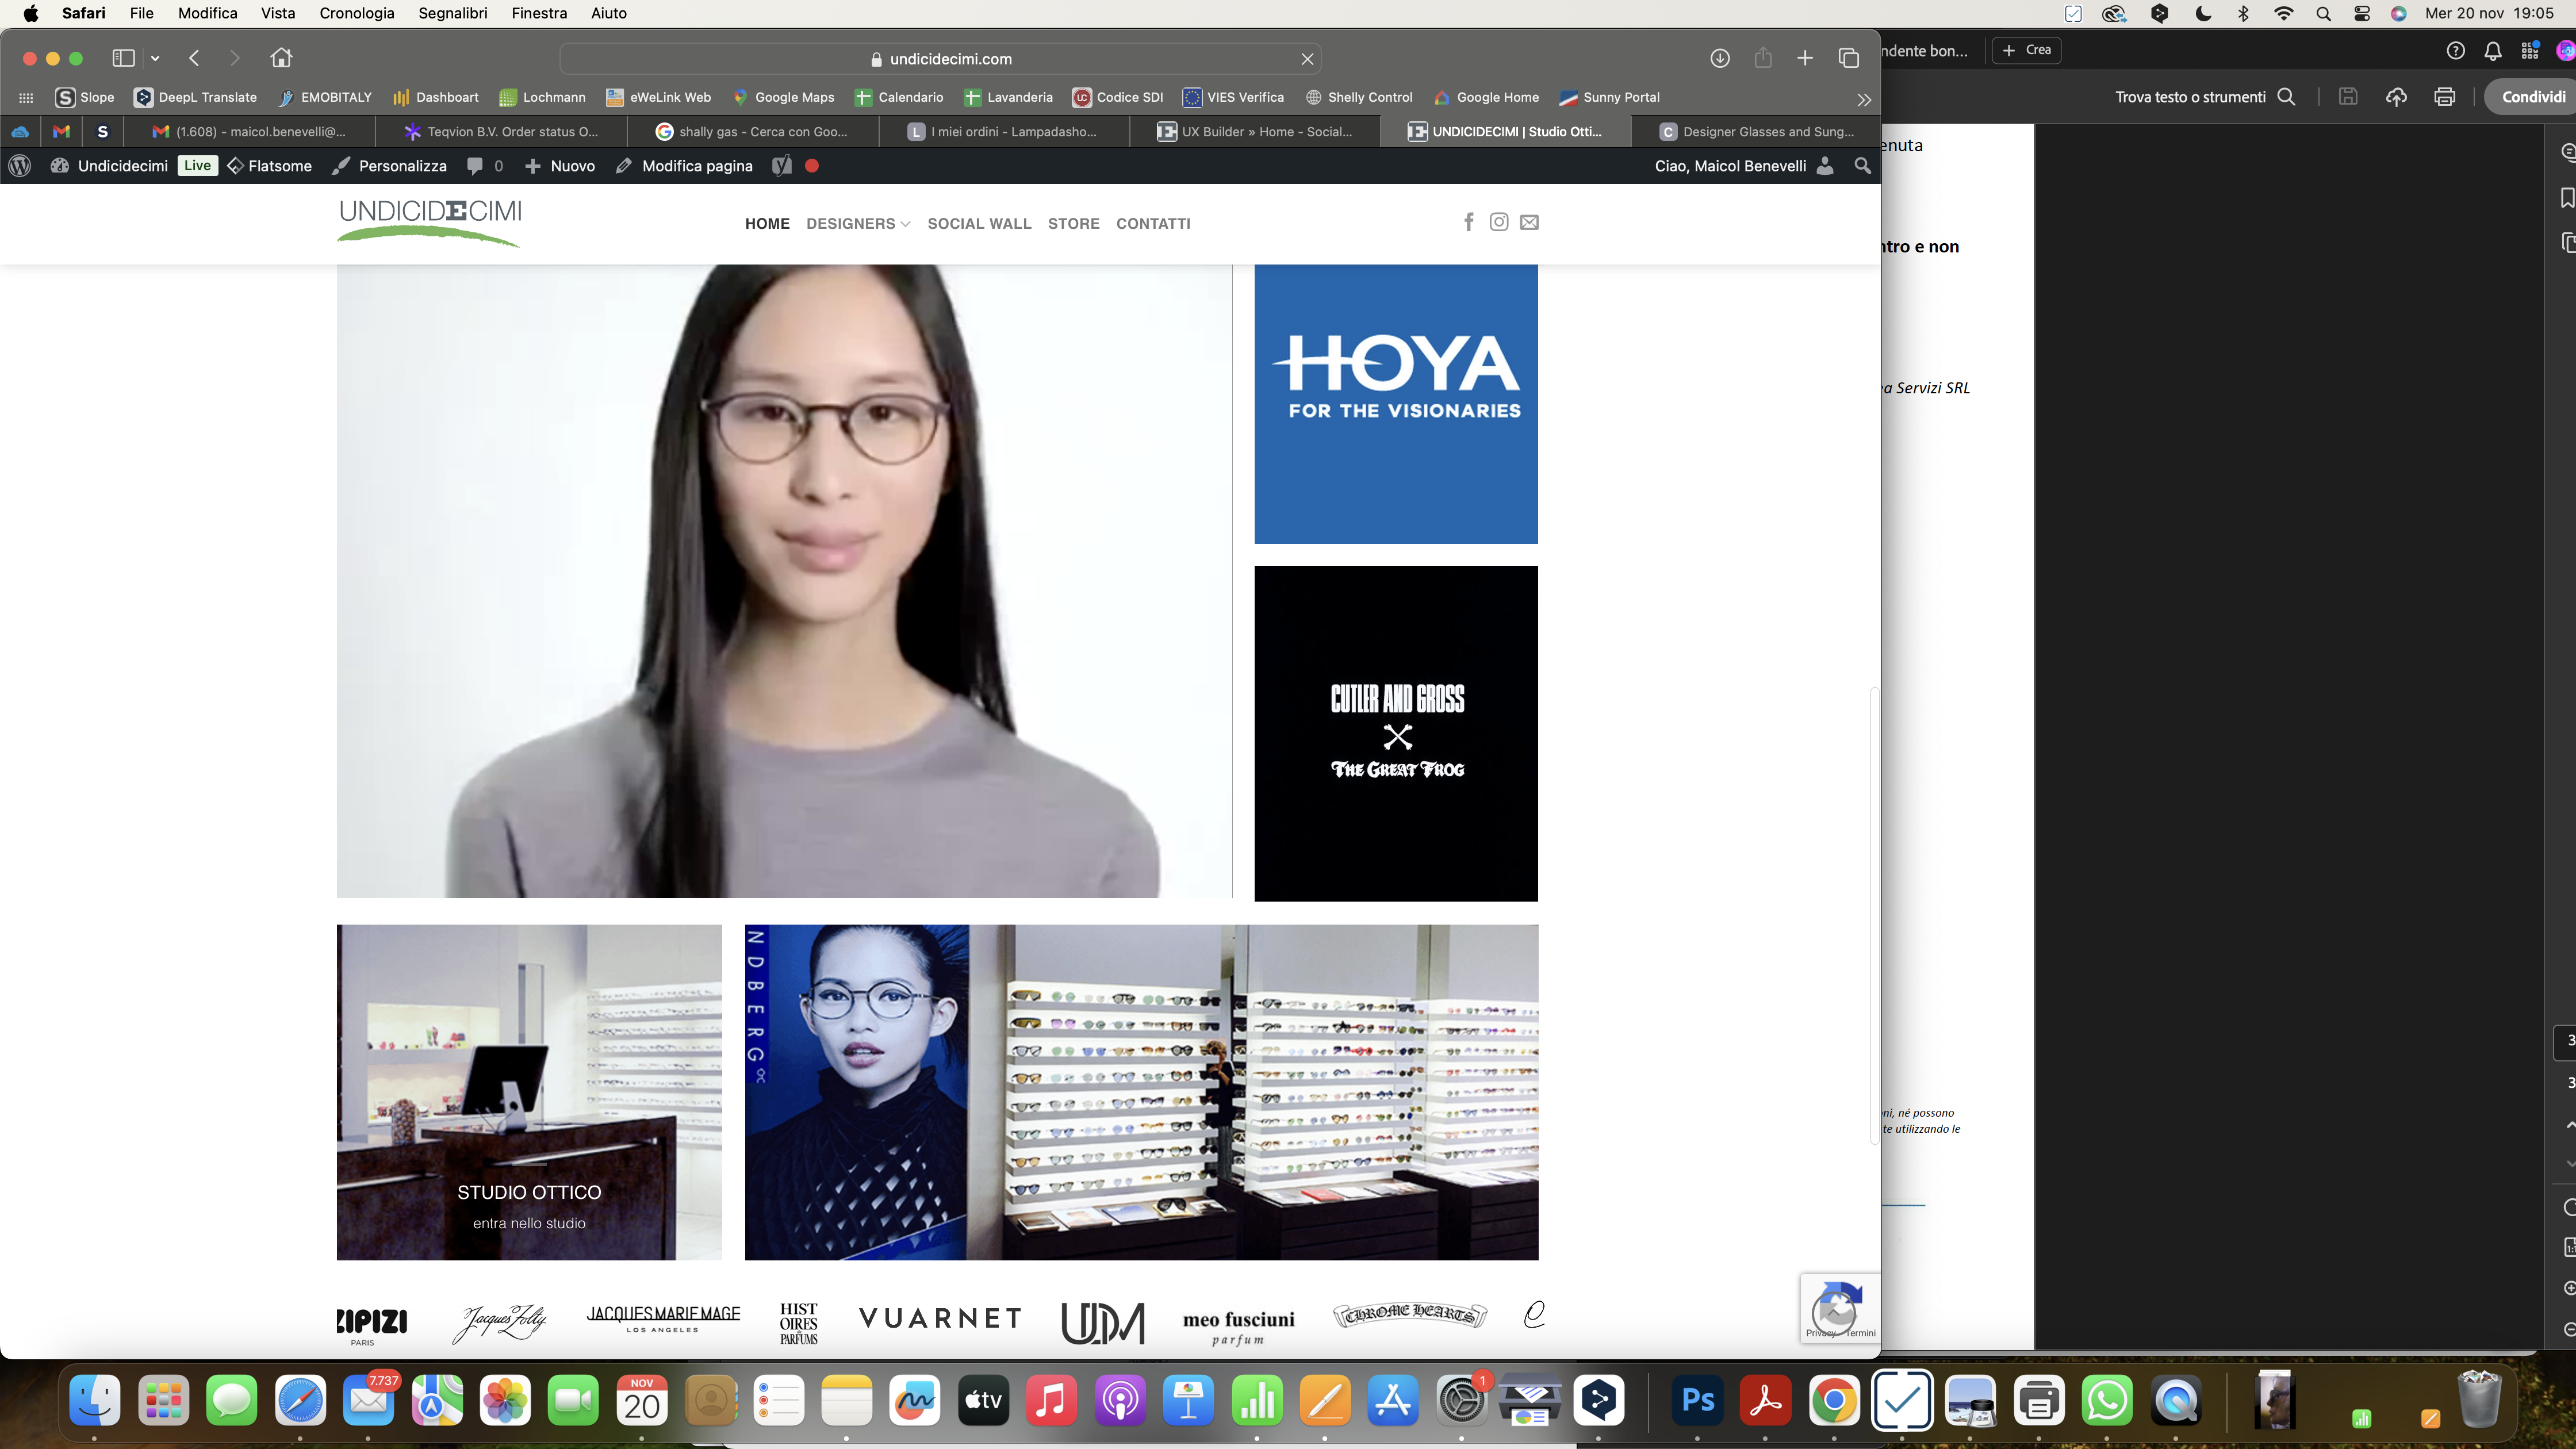The image size is (2576, 1449).
Task: Click Condividi button in Acrobat window
Action: click(x=2532, y=97)
